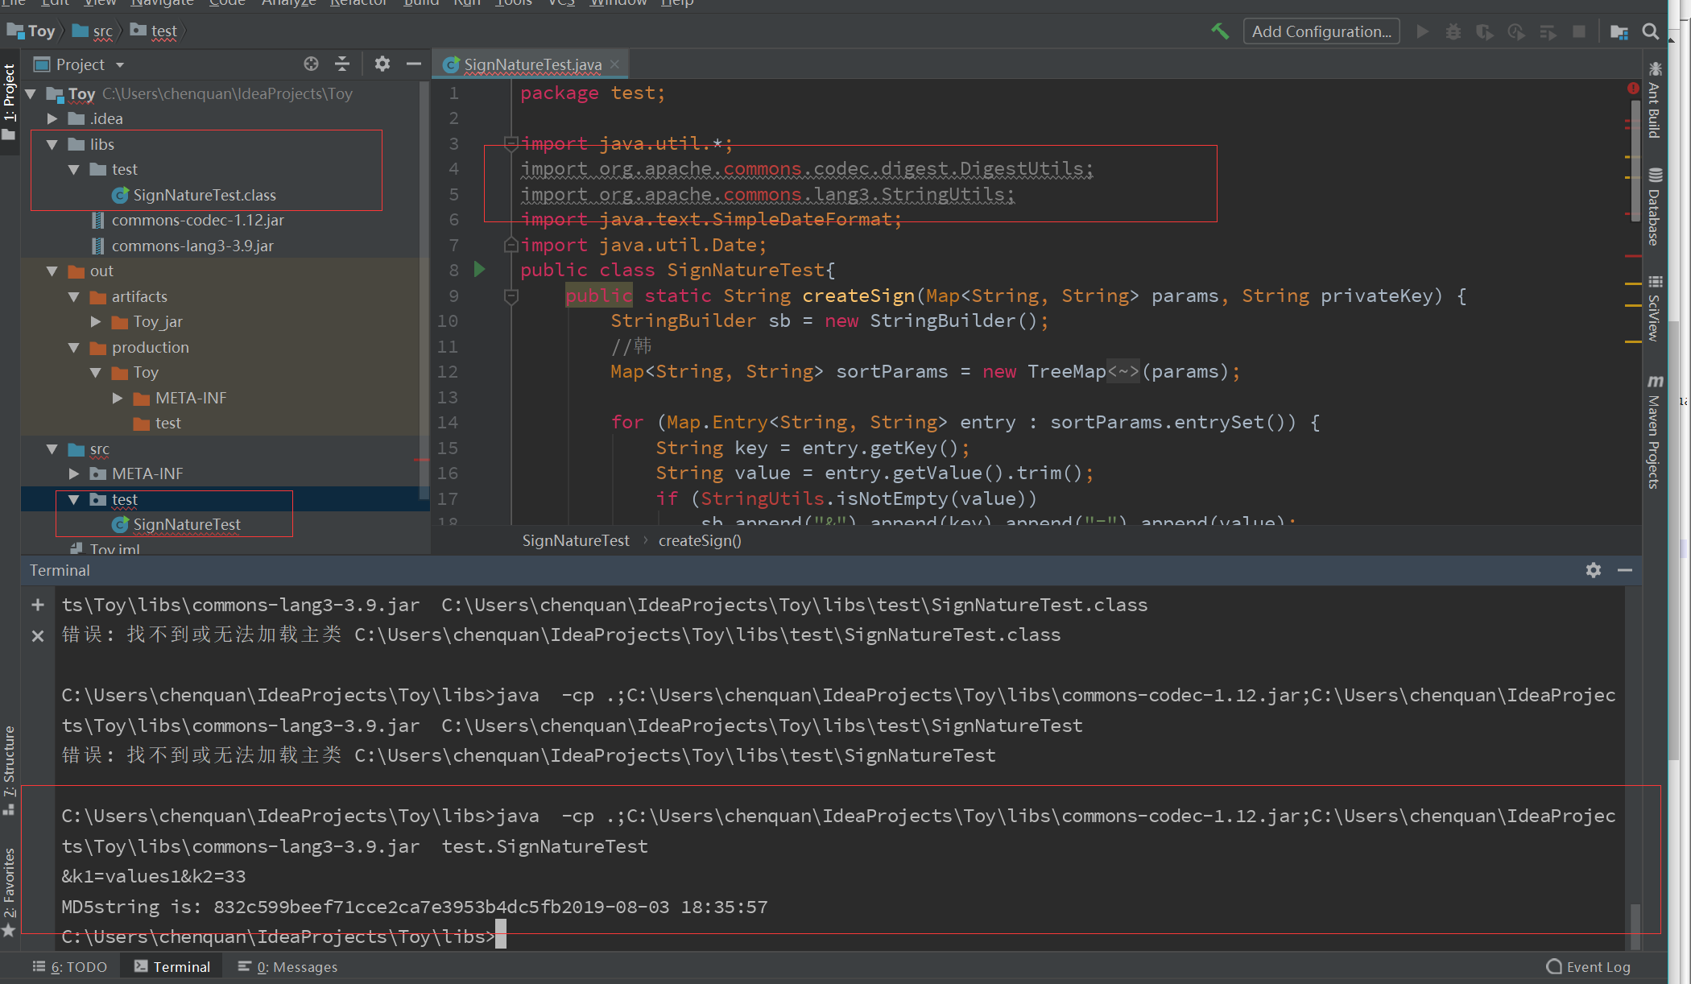Screen dimensions: 1691x984
Task: Click the green Build project hammer icon
Action: point(1219,31)
